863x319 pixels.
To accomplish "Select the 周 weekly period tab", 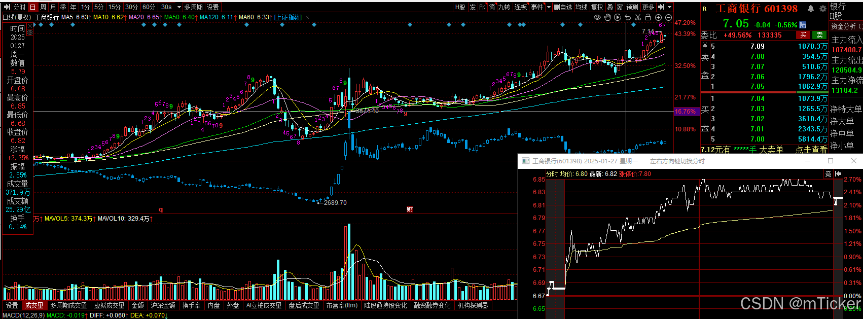I will coord(43,7).
